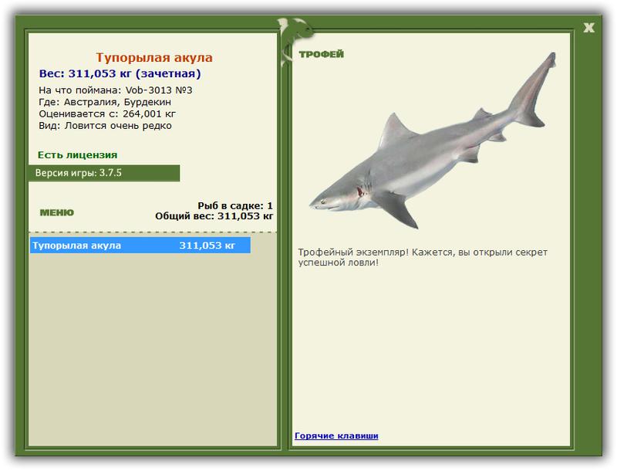The width and height of the screenshot is (617, 471).
Task: Click the Вид: Ловится очень редко line
Action: tap(105, 126)
